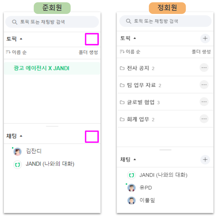
Task: Open more options for 팀 업무 자료 folder
Action: point(204,85)
